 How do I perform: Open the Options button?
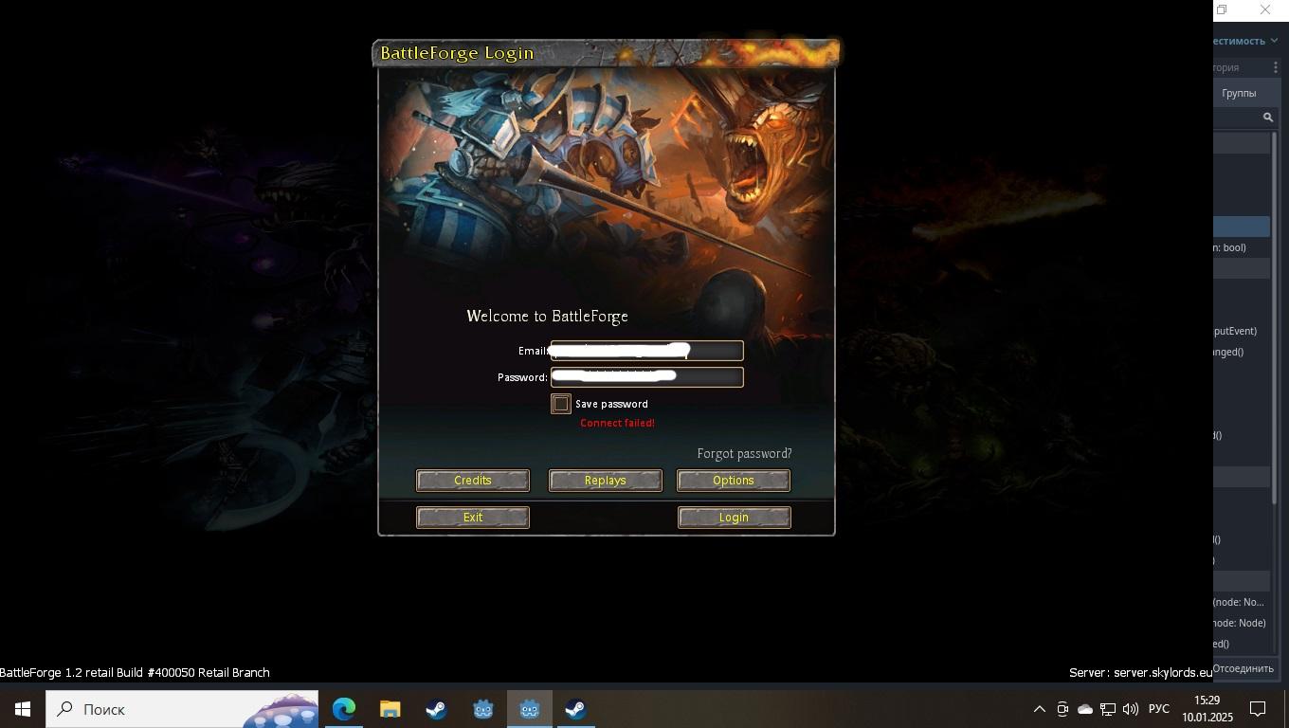coord(734,481)
